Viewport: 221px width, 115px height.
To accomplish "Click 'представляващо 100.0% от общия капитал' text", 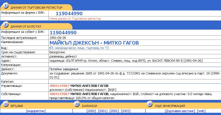I will (x=82, y=98).
